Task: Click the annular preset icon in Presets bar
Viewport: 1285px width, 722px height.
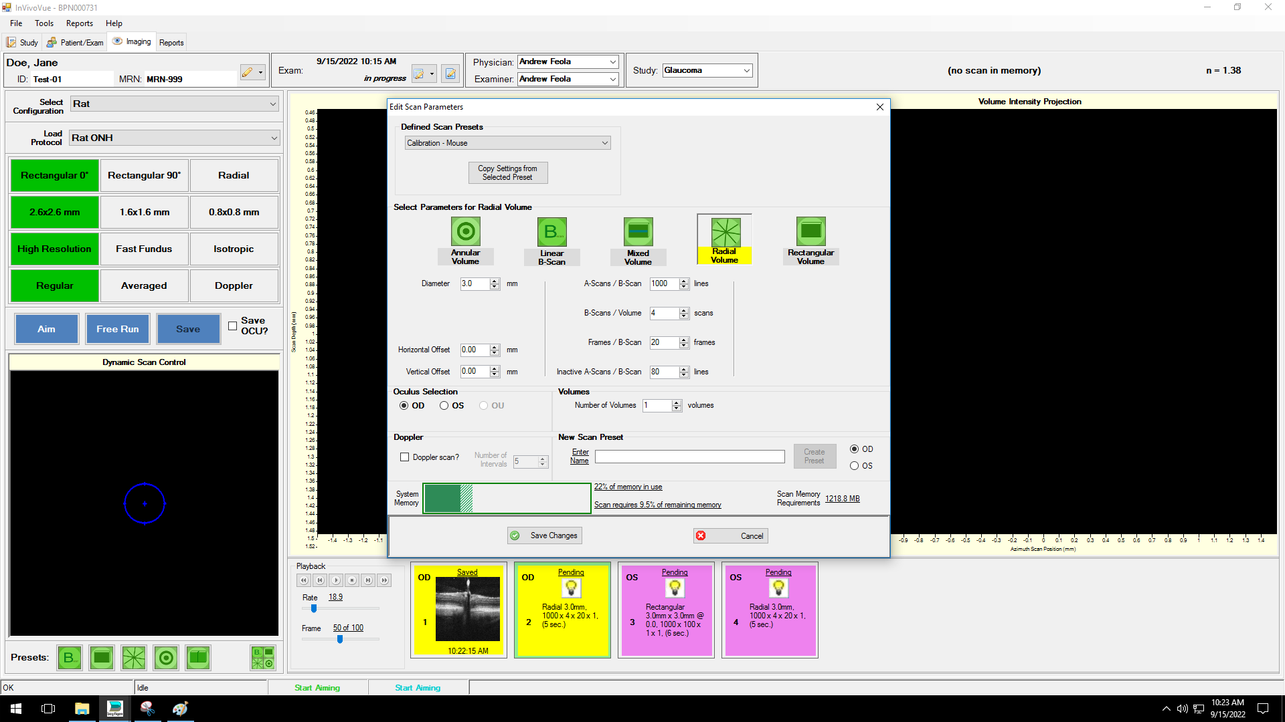Action: pyautogui.click(x=166, y=658)
